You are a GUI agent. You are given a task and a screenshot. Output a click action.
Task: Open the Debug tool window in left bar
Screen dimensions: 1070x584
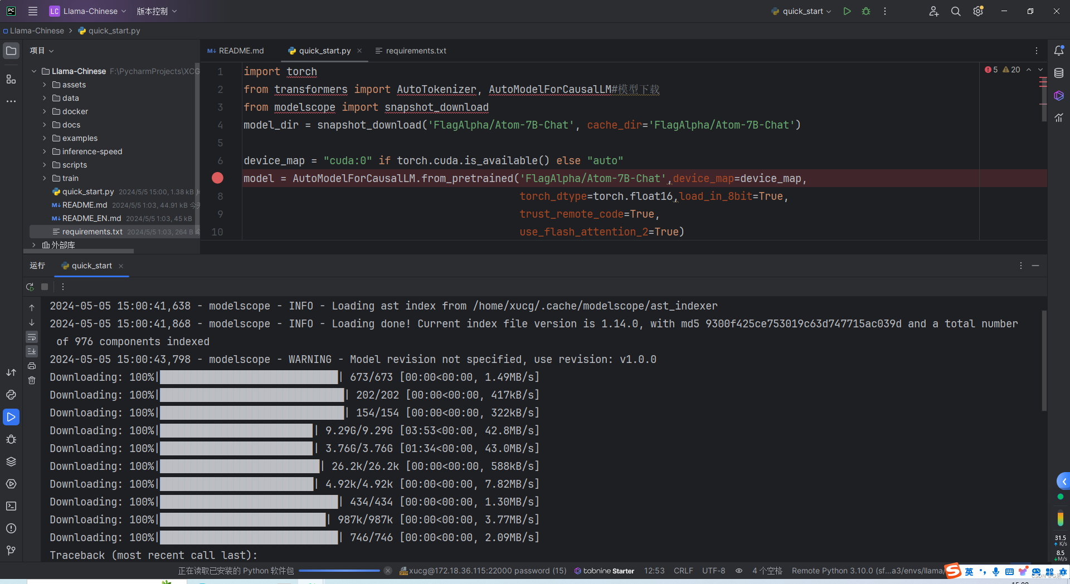point(11,439)
